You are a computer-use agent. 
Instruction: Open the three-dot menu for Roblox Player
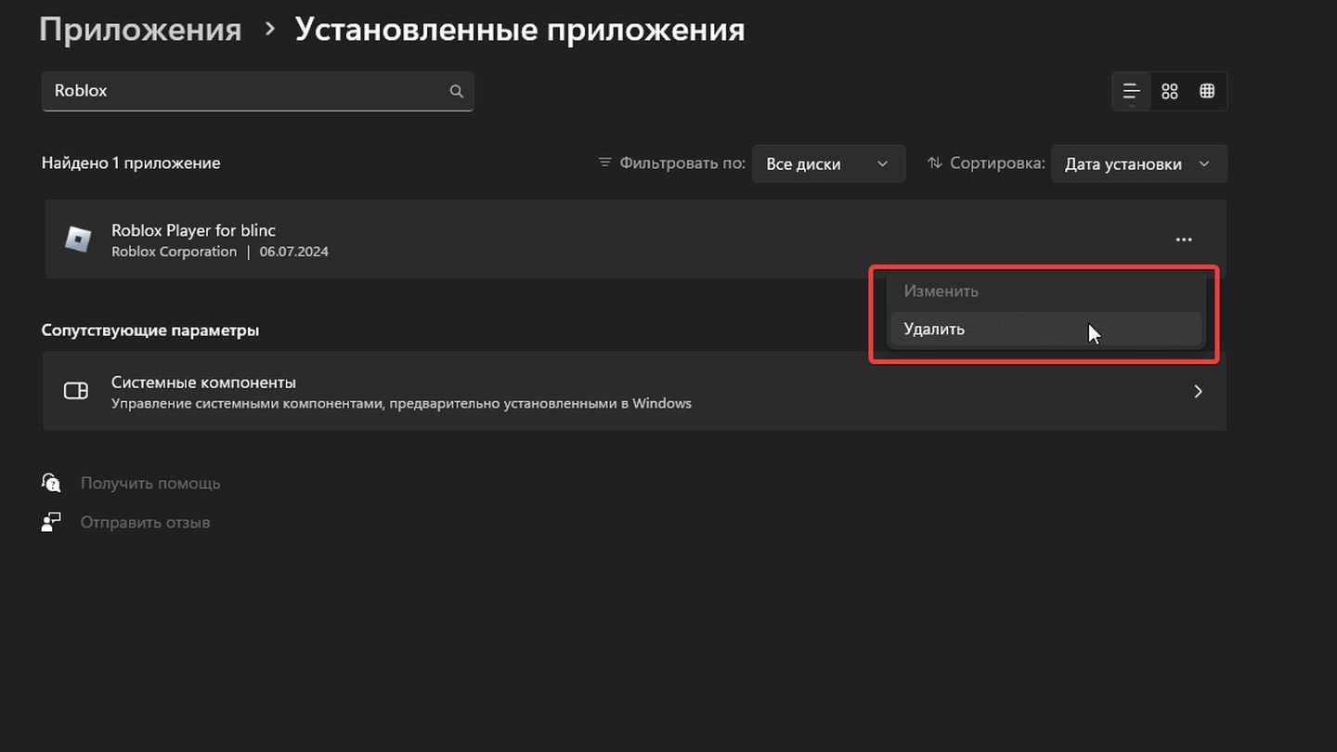tap(1184, 240)
